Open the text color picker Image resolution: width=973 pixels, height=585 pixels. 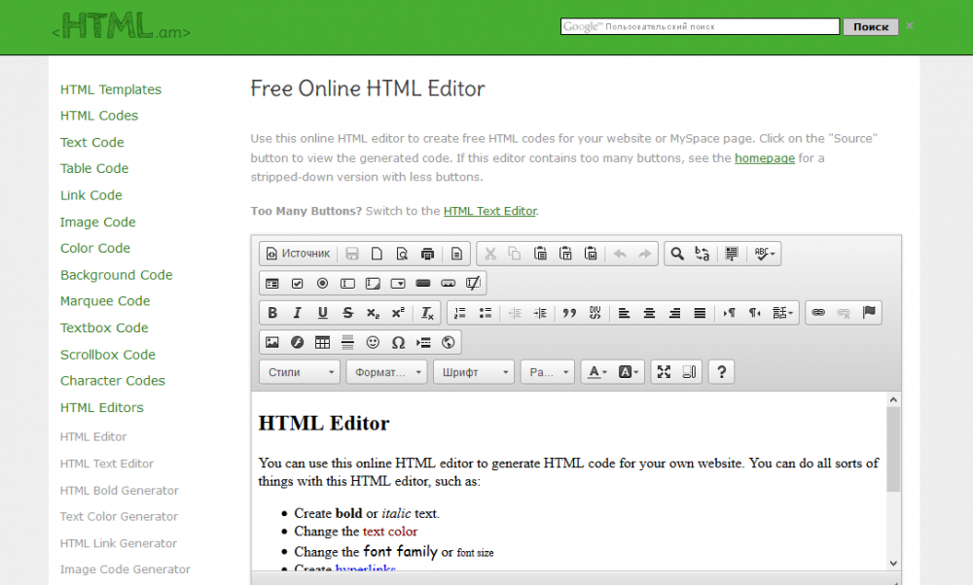coord(595,371)
